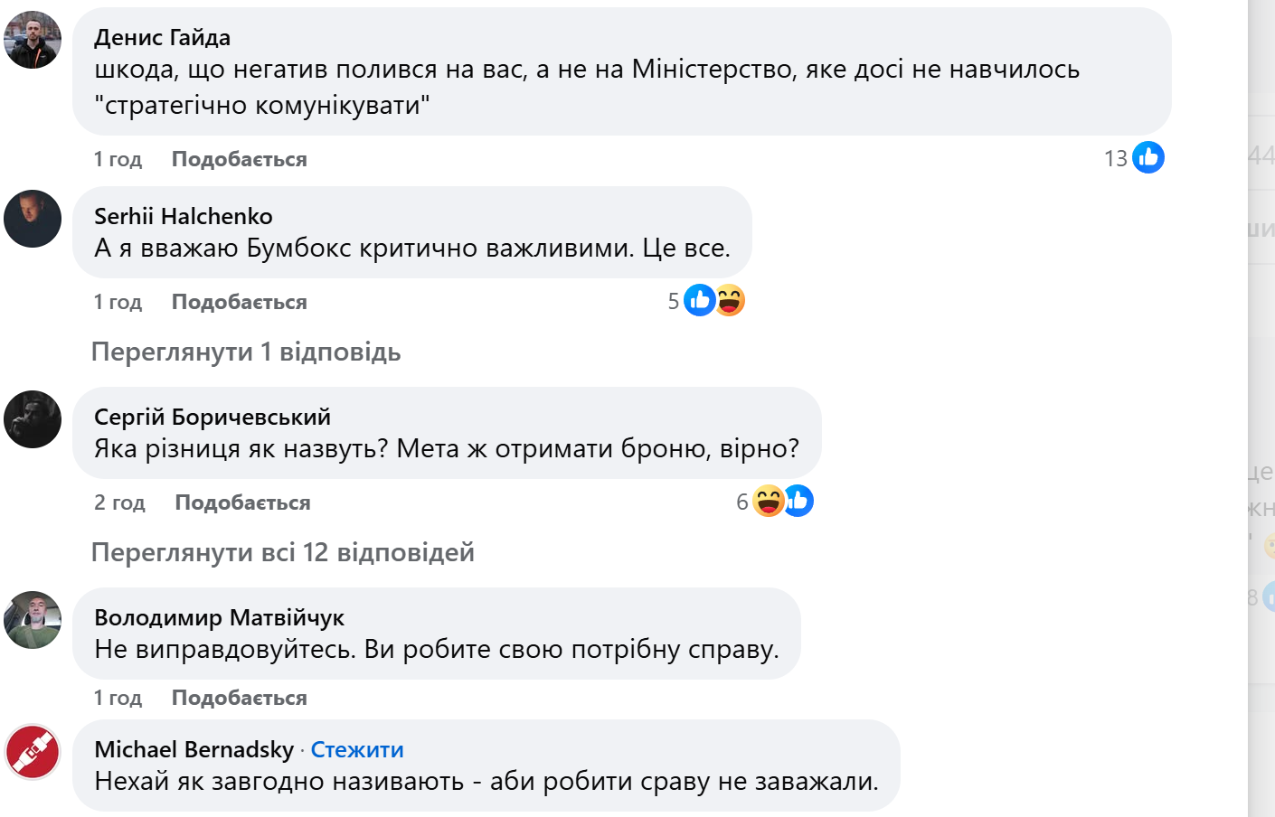The width and height of the screenshot is (1275, 817).
Task: Toggle Подобається on Володимир Матвійчук's comment
Action: 239,698
